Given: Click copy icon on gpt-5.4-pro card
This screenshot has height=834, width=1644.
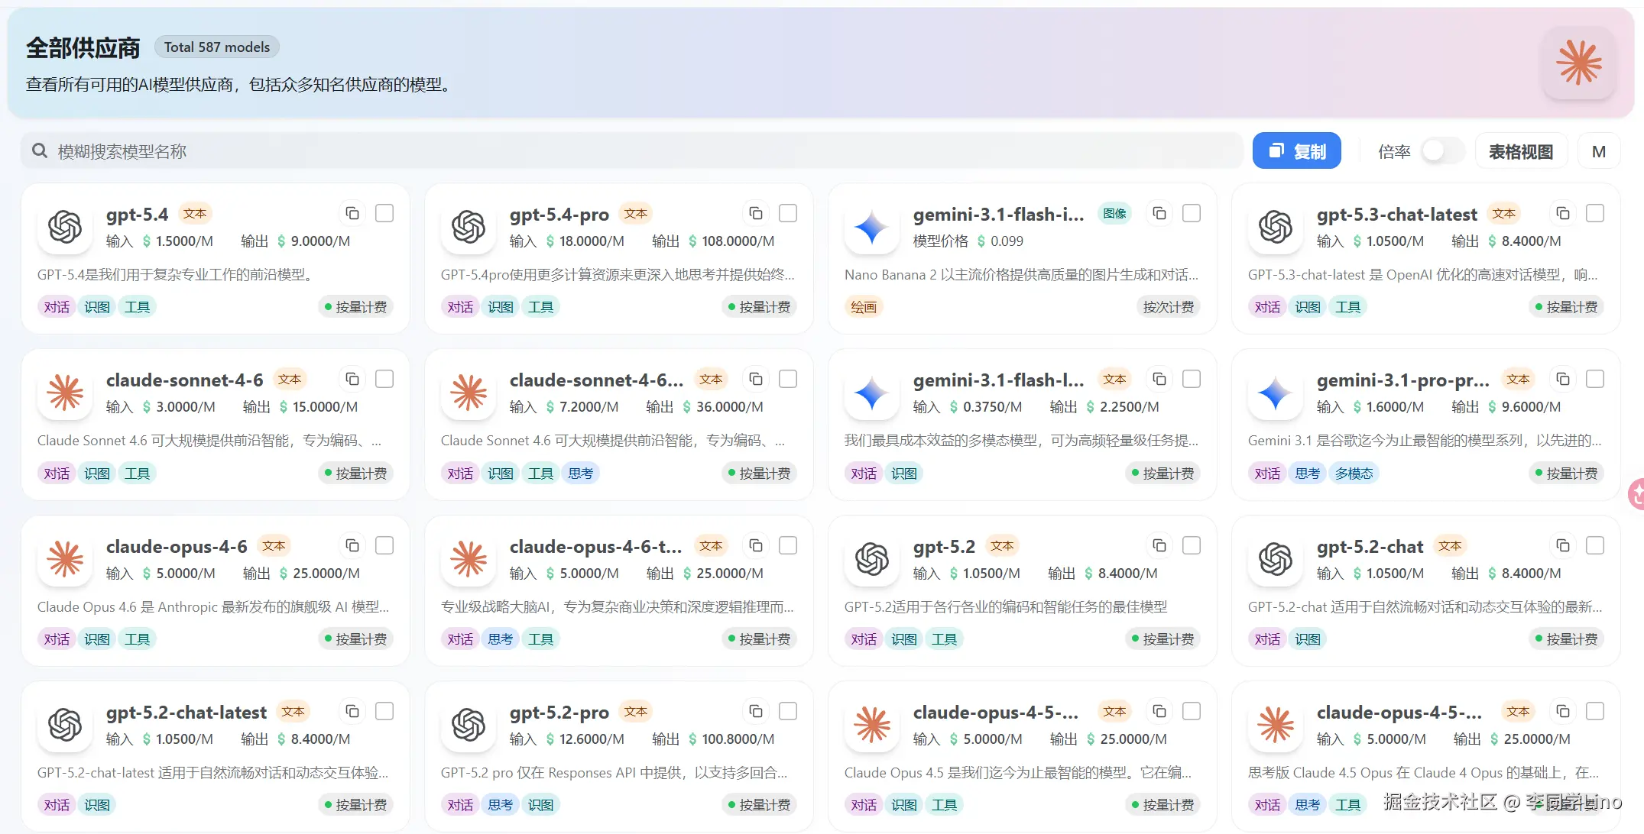Looking at the screenshot, I should 755,213.
